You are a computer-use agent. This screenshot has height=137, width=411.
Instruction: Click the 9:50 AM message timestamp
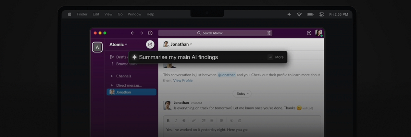pos(196,103)
